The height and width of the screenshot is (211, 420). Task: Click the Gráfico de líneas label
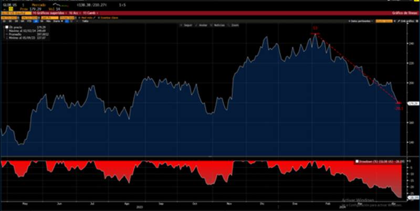pyautogui.click(x=403, y=13)
